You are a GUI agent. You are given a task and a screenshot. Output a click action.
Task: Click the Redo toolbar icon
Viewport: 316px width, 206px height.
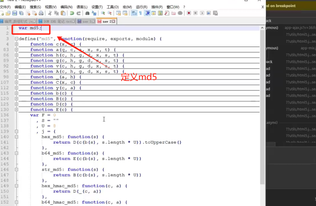point(78,13)
